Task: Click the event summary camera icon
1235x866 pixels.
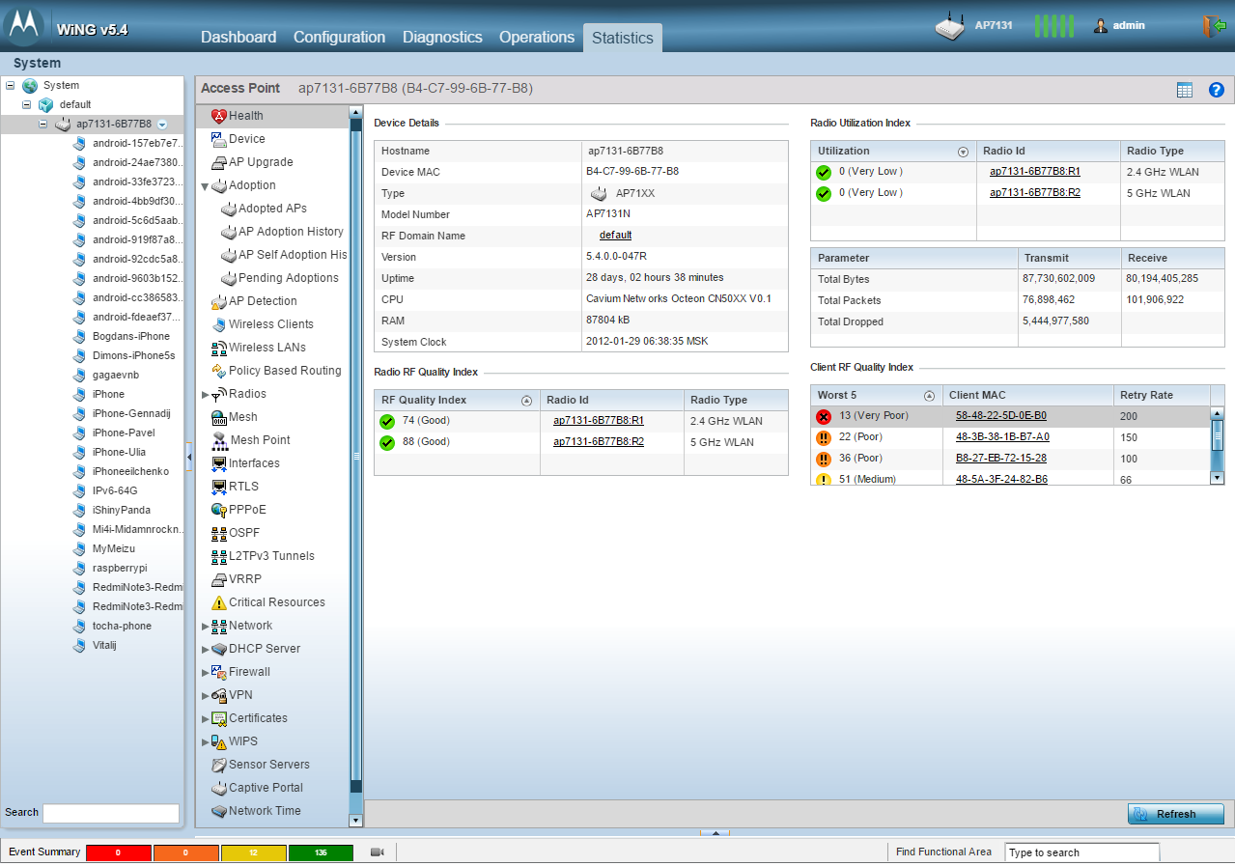Action: click(x=378, y=852)
